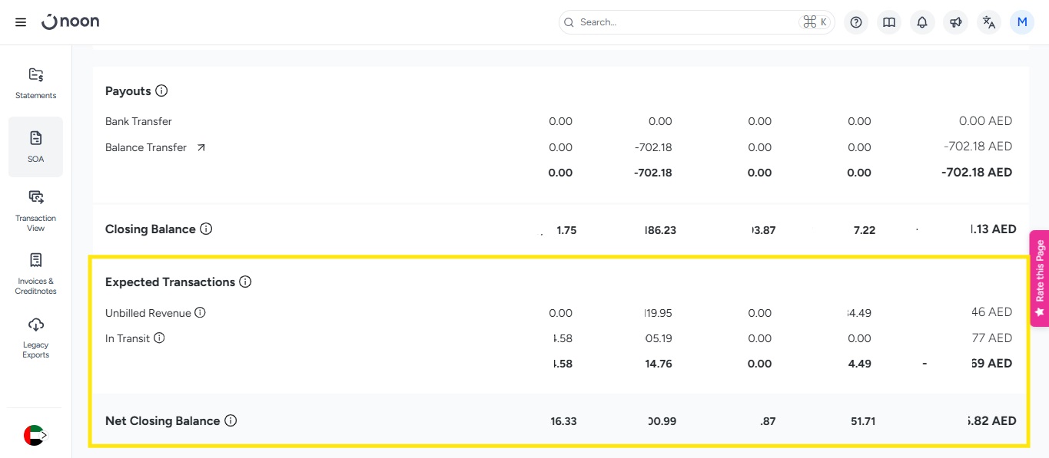Click the Expected Transactions info icon
1049x458 pixels.
pyautogui.click(x=245, y=282)
